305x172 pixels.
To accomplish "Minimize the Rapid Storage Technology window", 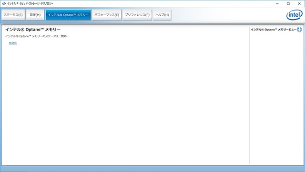I will coord(277,3).
